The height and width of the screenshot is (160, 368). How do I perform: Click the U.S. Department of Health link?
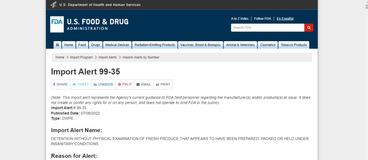100,5
